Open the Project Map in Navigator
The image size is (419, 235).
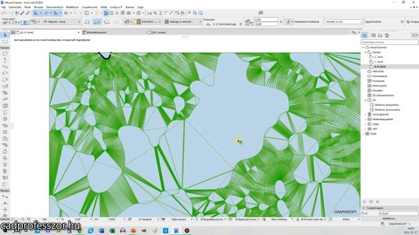point(365,35)
